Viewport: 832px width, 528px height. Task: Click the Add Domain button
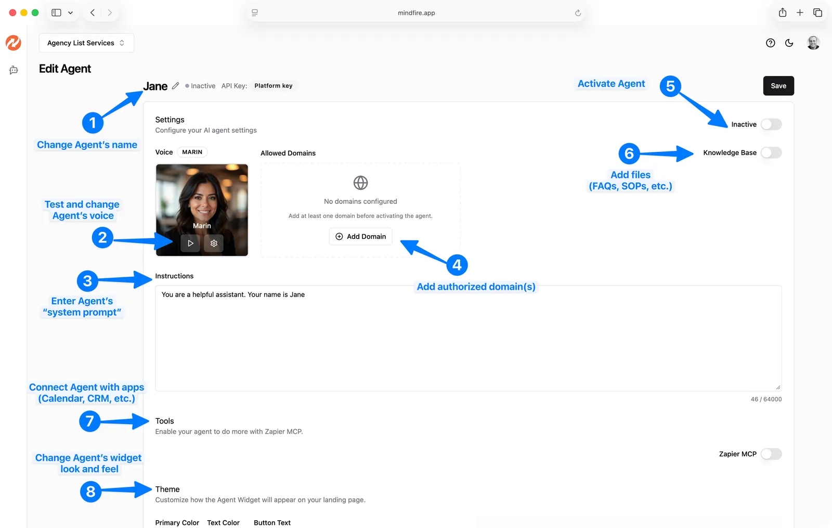(361, 237)
